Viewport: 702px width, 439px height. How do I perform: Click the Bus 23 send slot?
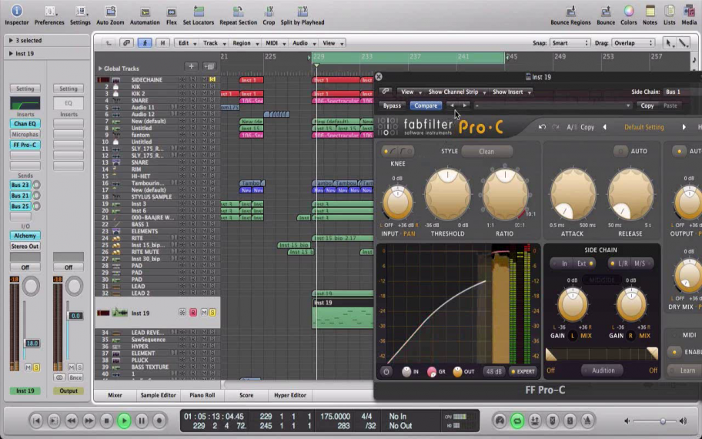click(20, 185)
